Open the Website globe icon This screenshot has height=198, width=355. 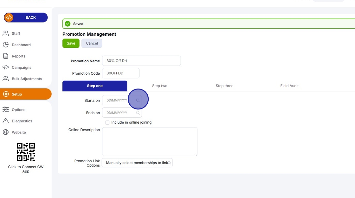[x=6, y=132]
